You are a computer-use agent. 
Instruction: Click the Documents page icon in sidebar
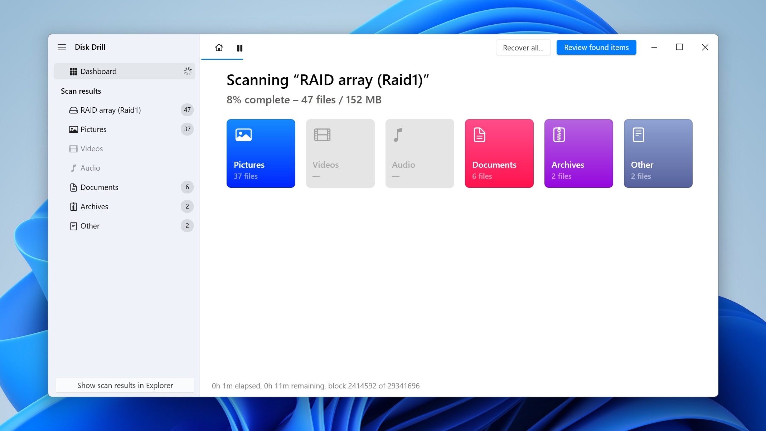[x=73, y=187]
